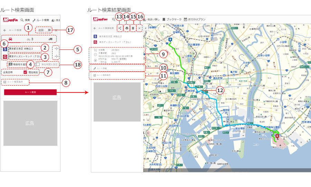Go back from the ルート検索 panel
Screen dimensions: 311x187
pos(5,30)
